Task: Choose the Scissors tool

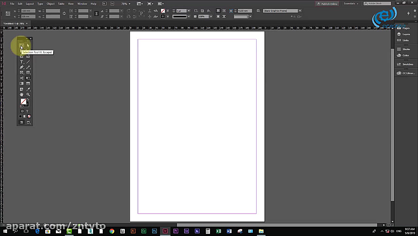Action: (22, 78)
